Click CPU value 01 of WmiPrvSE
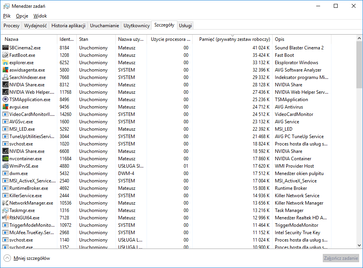 [x=186, y=166]
